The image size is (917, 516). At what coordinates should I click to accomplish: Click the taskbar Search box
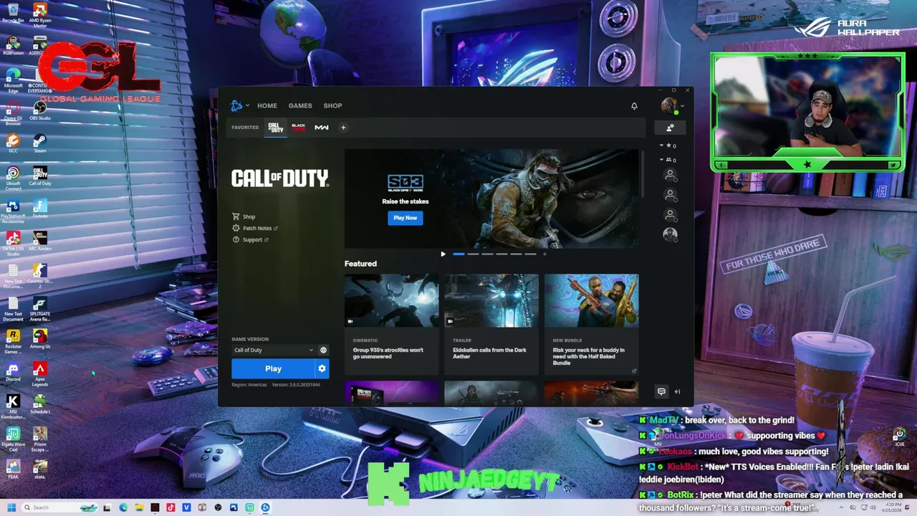61,507
